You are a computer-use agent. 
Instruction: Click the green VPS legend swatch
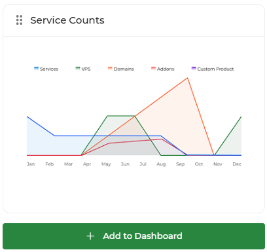[x=78, y=69]
